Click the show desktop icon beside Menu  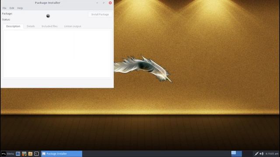click(18, 154)
